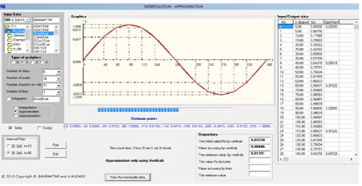Viewport: 362px width, 186px height.
Task: Click the Integration file name field
Action: pyautogui.click(x=46, y=99)
